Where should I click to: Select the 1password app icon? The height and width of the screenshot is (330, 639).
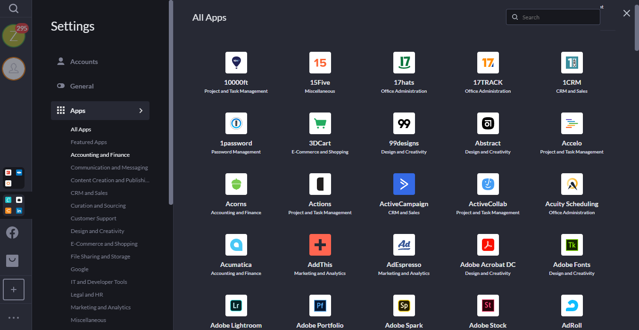236,123
